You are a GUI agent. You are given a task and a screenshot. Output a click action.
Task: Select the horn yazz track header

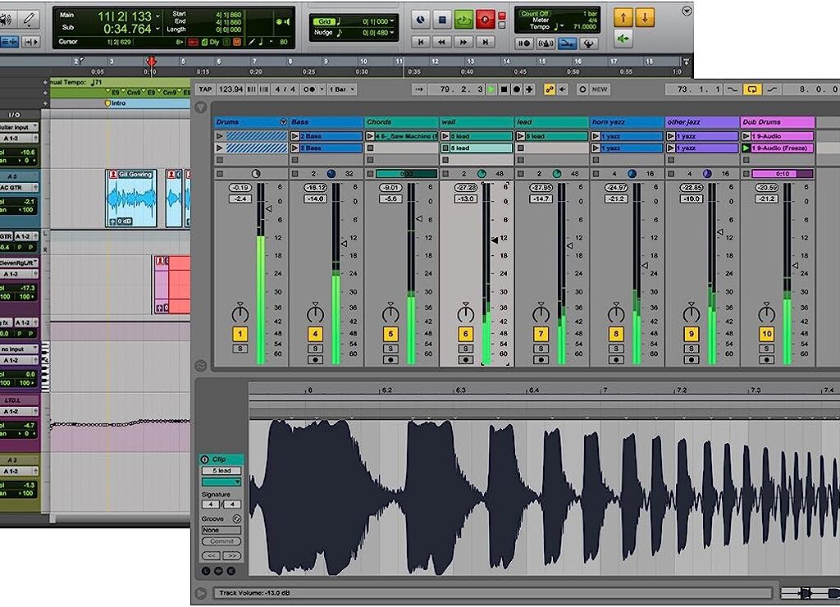pos(627,122)
